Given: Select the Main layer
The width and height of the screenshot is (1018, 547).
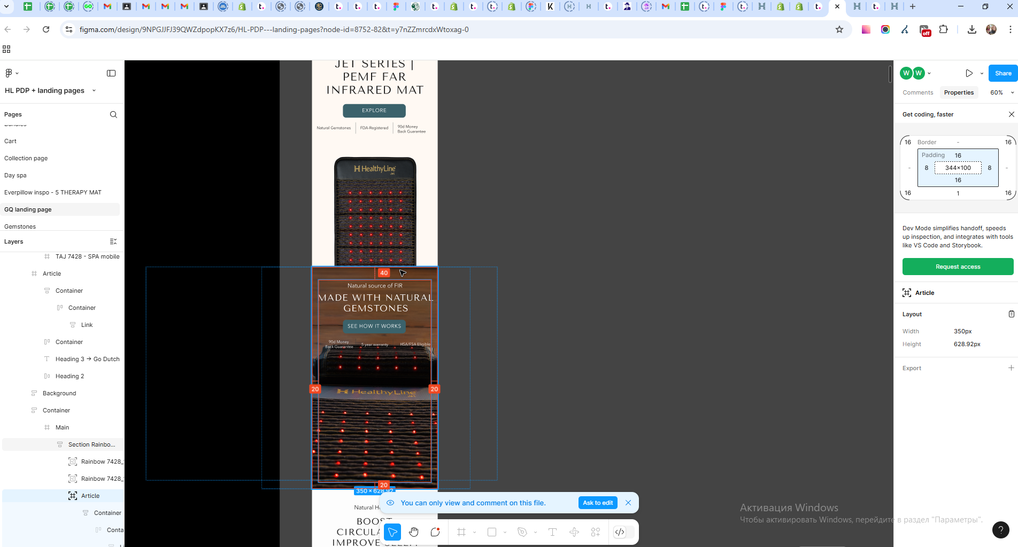Looking at the screenshot, I should tap(63, 427).
